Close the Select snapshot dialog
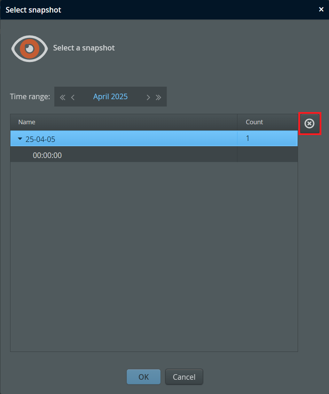The height and width of the screenshot is (394, 329). coord(321,9)
